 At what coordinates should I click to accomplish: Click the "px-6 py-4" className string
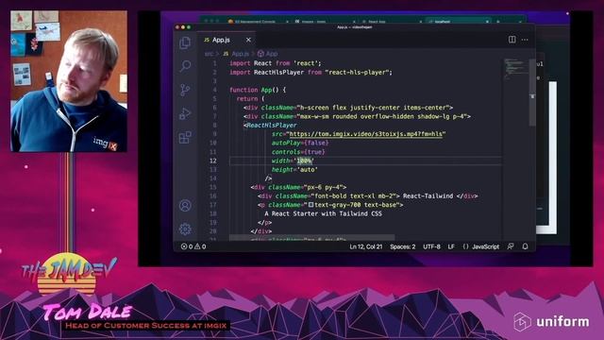323,187
